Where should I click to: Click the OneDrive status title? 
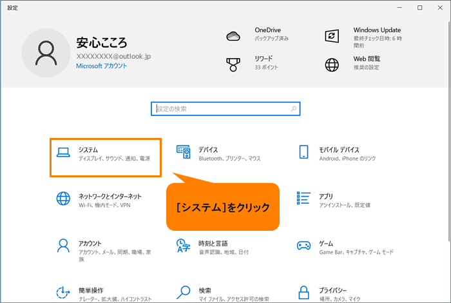tap(268, 30)
